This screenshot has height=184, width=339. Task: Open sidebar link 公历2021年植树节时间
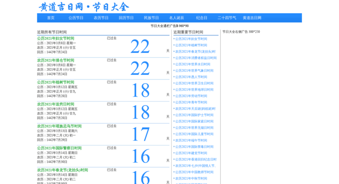click(191, 45)
